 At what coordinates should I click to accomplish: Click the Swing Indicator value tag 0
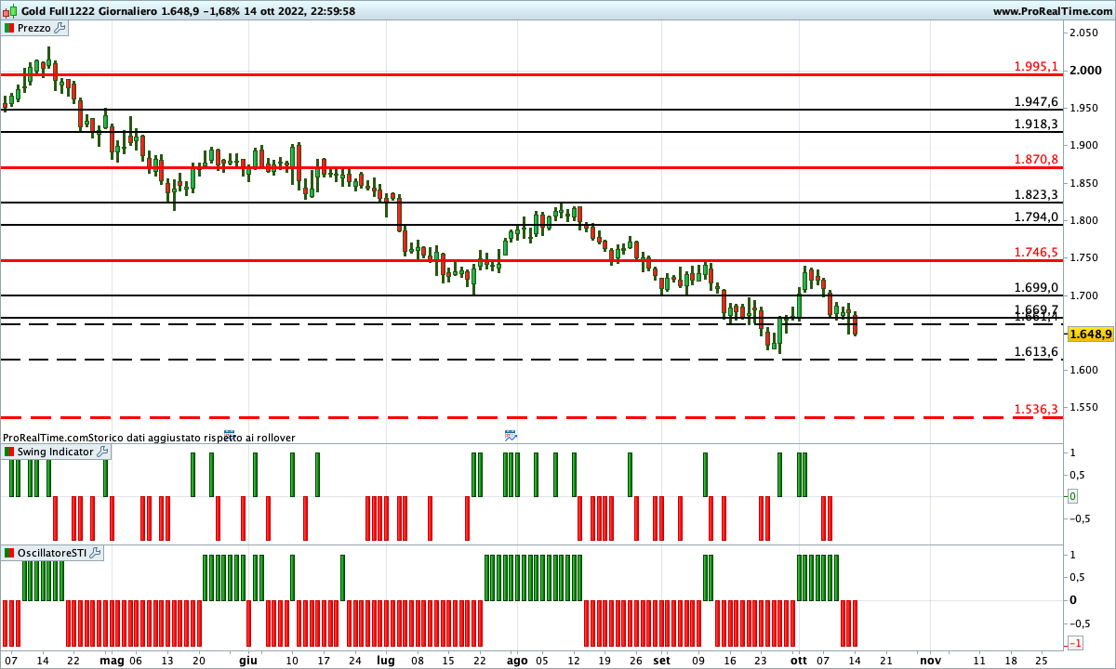1072,496
